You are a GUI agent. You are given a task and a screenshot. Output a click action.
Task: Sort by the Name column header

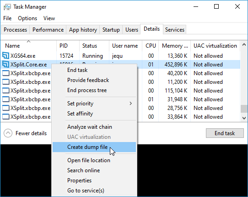point(28,46)
